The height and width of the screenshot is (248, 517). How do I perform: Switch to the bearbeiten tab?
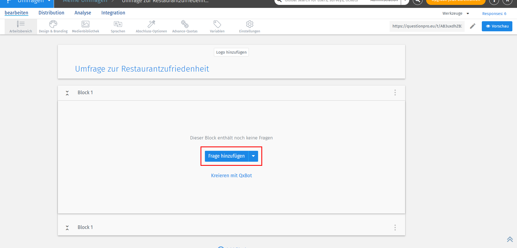pos(16,13)
